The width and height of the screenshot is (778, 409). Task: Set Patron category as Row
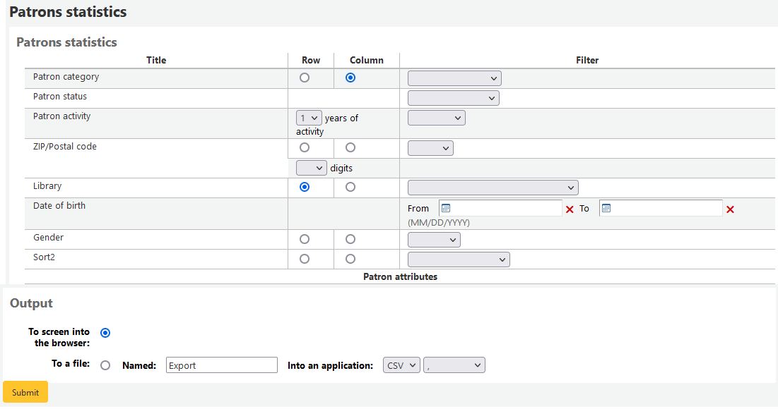(x=304, y=78)
